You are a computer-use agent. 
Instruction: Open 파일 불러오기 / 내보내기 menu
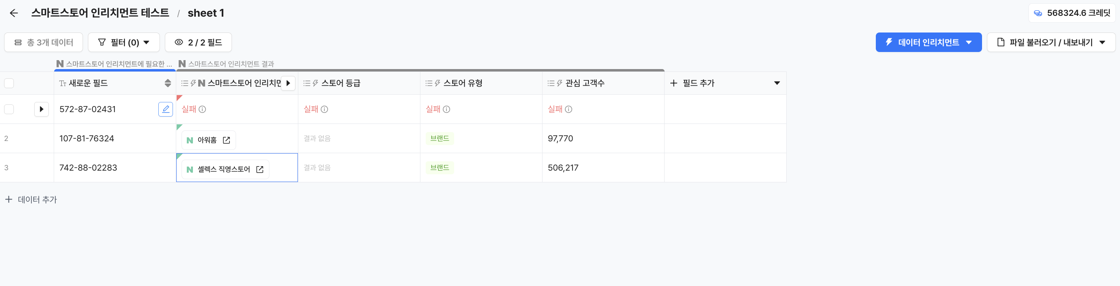pyautogui.click(x=1050, y=42)
